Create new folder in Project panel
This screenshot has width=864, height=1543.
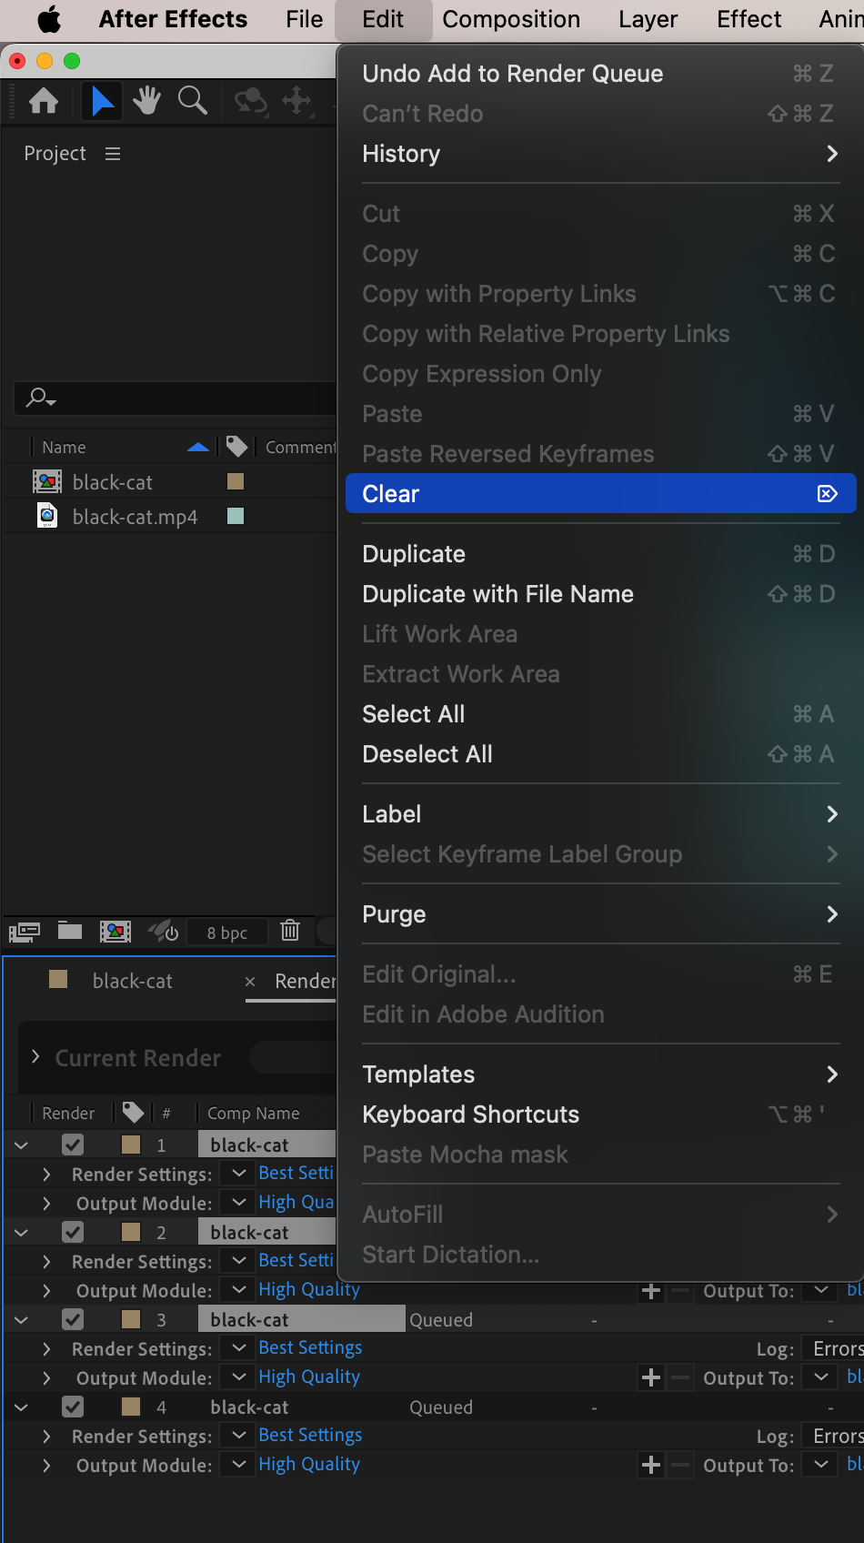(x=70, y=931)
